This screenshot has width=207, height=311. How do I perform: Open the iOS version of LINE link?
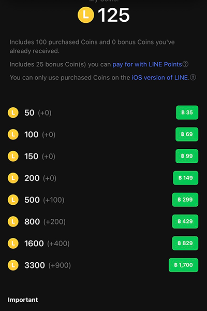(160, 77)
